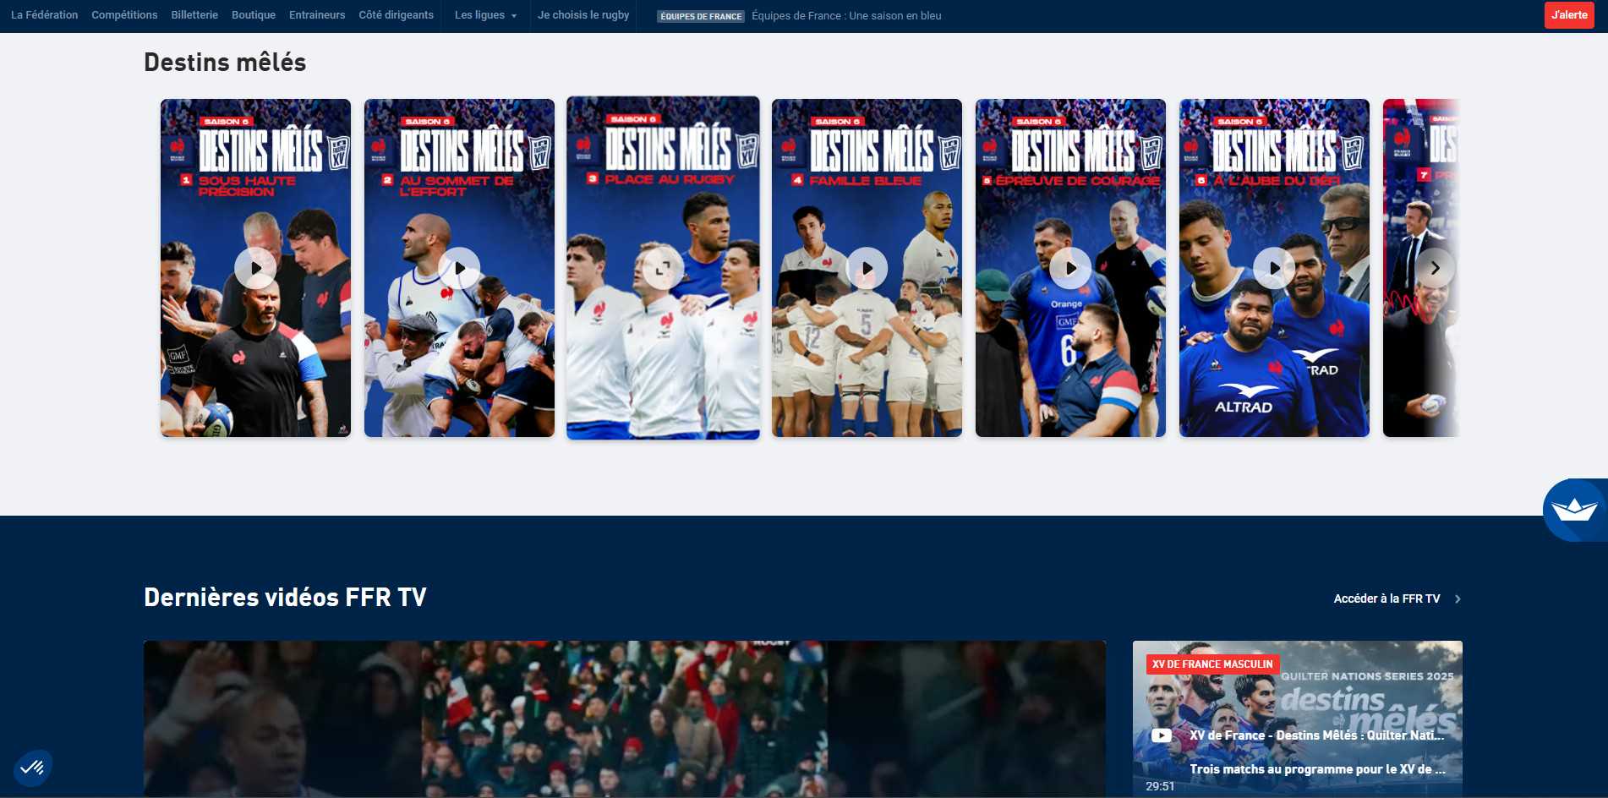This screenshot has width=1608, height=798.
Task: Open the floating paper boat widget
Action: pyautogui.click(x=1575, y=510)
